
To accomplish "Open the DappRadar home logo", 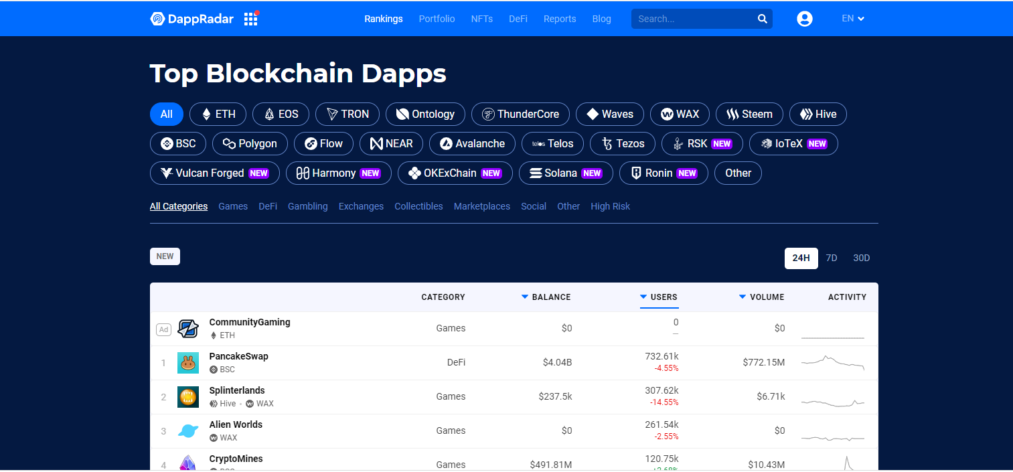I will (191, 19).
